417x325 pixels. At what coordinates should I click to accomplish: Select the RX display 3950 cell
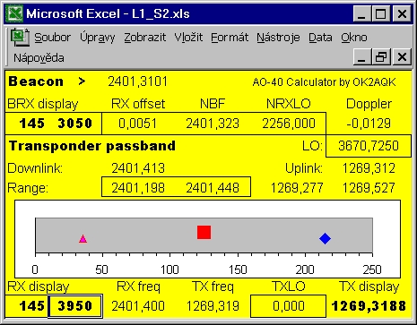tap(75, 306)
